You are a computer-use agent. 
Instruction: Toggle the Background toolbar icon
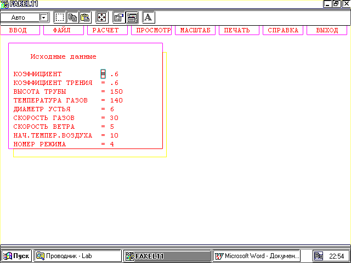tap(132, 18)
